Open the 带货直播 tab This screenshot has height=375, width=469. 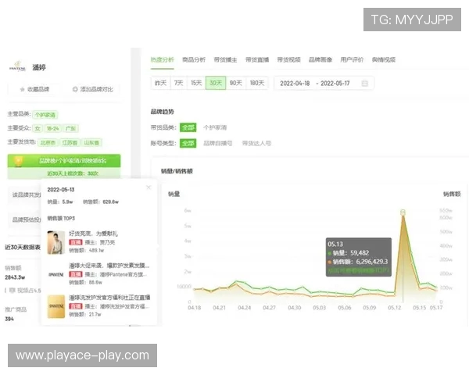(257, 60)
